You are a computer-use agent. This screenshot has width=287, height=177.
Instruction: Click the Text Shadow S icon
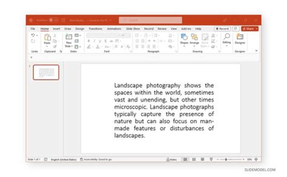105,41
